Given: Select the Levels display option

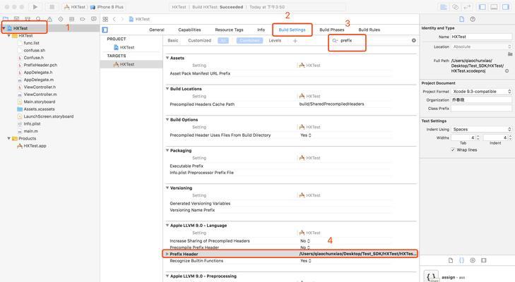Looking at the screenshot, I should [275, 40].
